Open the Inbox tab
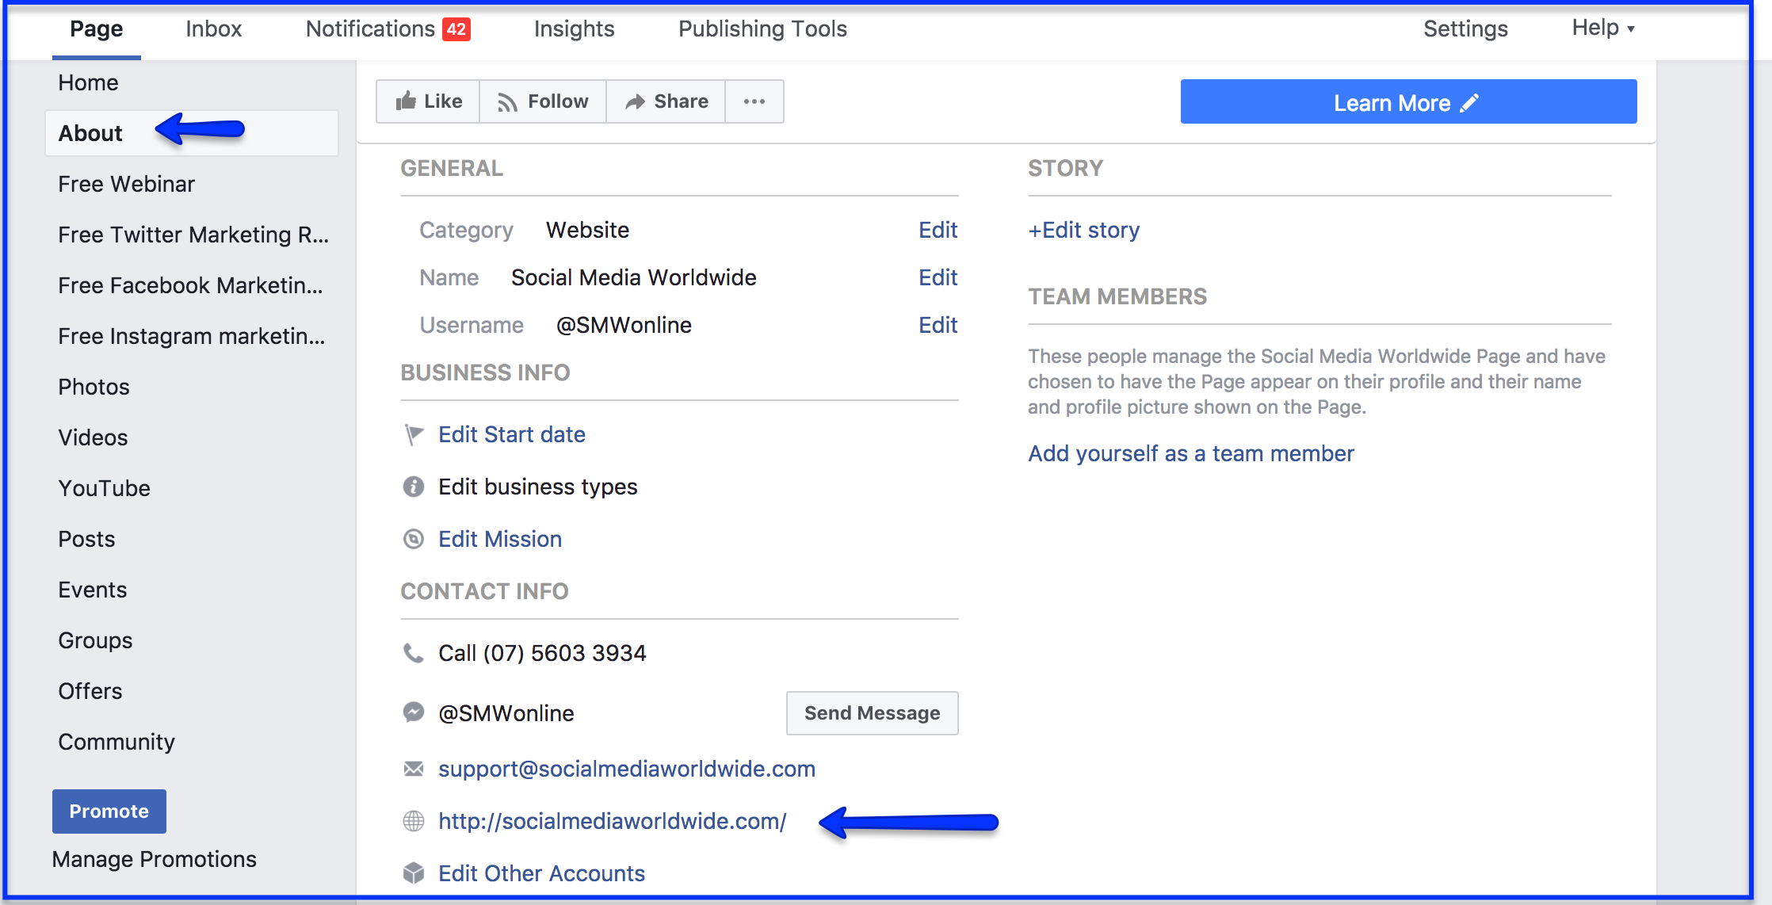The width and height of the screenshot is (1772, 905). click(213, 29)
